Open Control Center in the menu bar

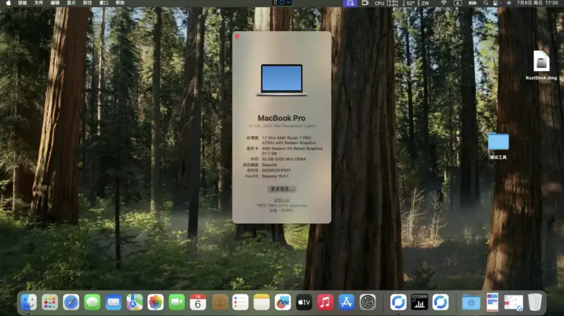495,3
